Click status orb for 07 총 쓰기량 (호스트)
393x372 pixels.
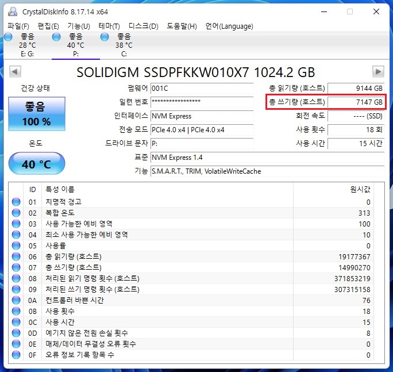pyautogui.click(x=16, y=267)
